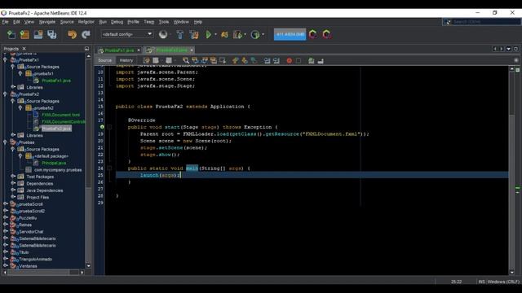Click the second profiler hexagon icon
This screenshot has height=293, width=522.
click(326, 34)
